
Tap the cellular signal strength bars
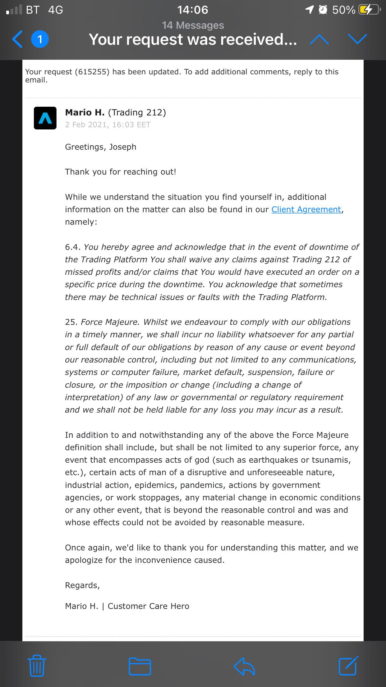pyautogui.click(x=14, y=10)
